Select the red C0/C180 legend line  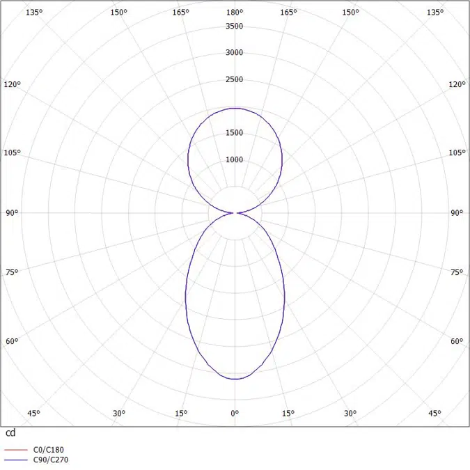click(16, 450)
